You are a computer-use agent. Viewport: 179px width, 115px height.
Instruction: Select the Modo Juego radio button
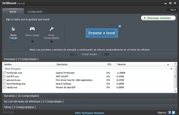coord(32,41)
